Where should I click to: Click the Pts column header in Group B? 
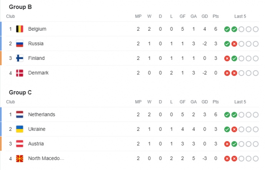point(215,17)
